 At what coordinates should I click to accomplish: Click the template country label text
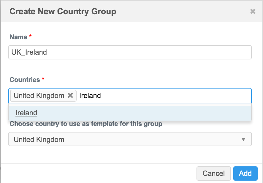[x=86, y=124]
